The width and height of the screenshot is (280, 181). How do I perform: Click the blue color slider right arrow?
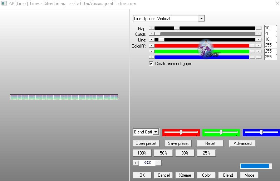tap(258, 57)
